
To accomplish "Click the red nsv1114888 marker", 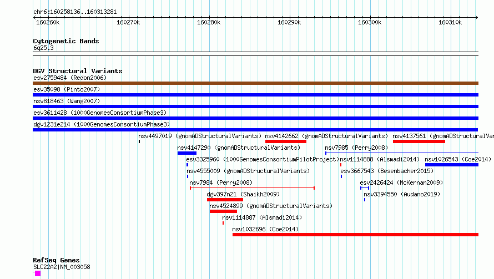I will (341, 165).
